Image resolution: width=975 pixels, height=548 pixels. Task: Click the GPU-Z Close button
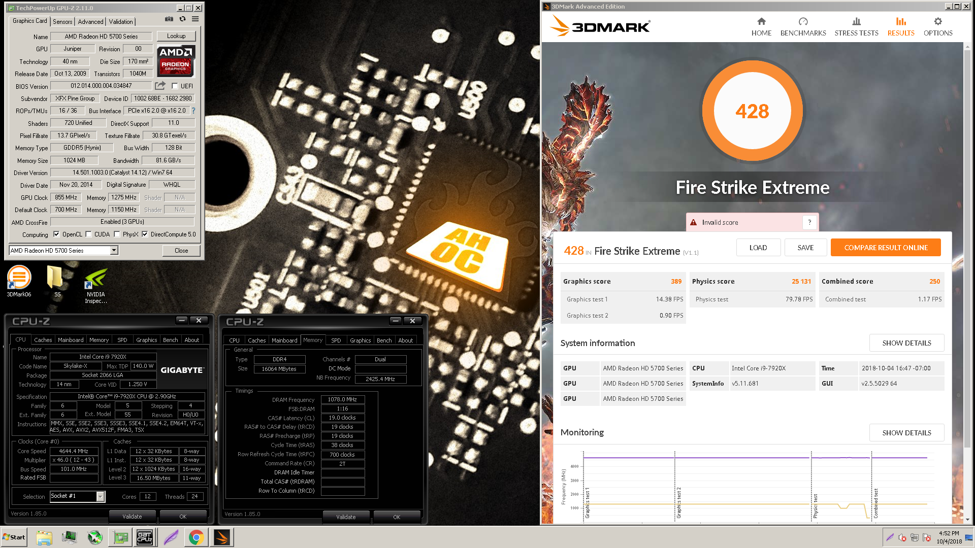click(181, 251)
